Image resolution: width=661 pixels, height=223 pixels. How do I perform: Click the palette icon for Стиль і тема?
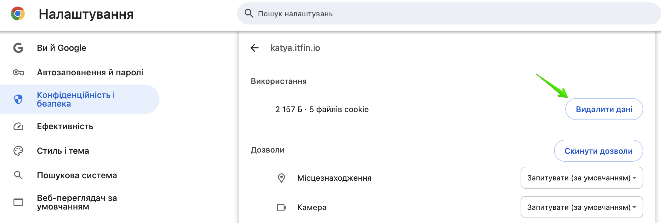point(18,151)
